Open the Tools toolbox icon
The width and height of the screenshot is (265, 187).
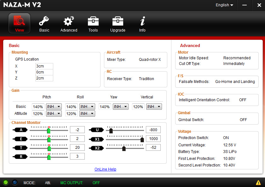pos(93,24)
